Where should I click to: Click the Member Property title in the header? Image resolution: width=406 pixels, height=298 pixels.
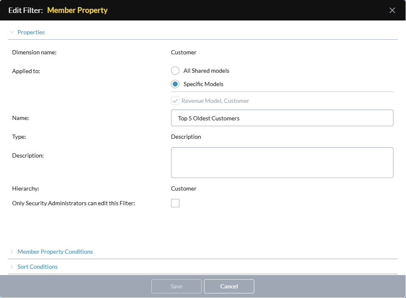[77, 10]
